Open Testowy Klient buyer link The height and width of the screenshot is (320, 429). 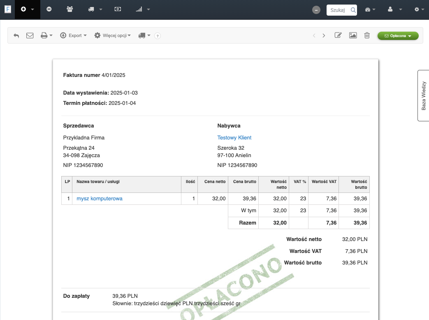coord(234,137)
